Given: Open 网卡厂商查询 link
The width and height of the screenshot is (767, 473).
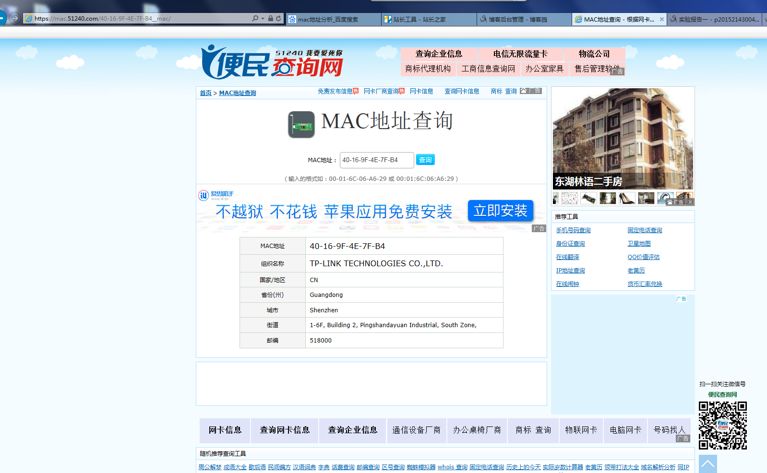Looking at the screenshot, I should coord(381,91).
